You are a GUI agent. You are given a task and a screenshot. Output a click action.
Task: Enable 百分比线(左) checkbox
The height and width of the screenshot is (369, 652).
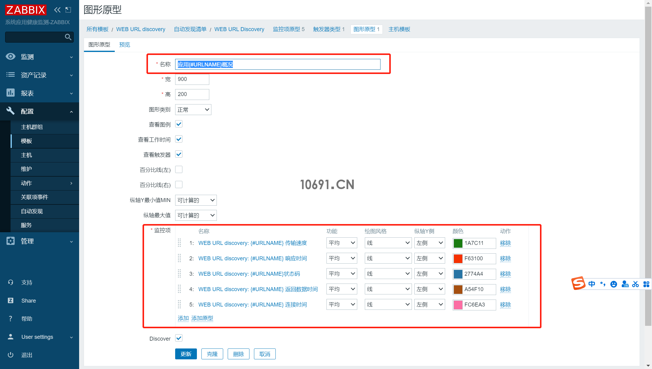(179, 169)
